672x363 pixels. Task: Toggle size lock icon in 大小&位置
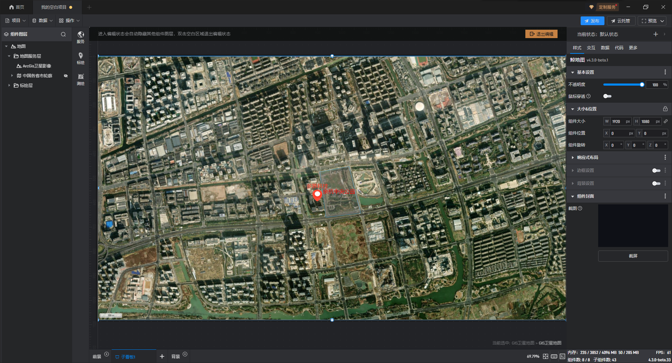(x=665, y=109)
